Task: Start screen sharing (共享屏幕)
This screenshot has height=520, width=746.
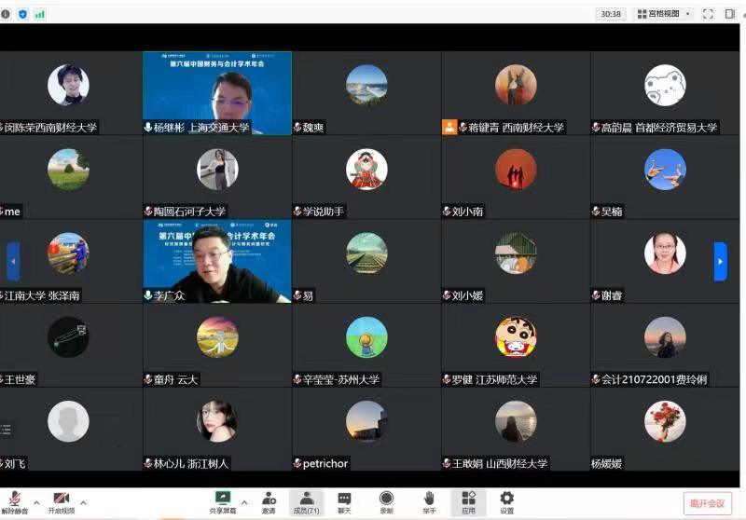Action: (222, 501)
